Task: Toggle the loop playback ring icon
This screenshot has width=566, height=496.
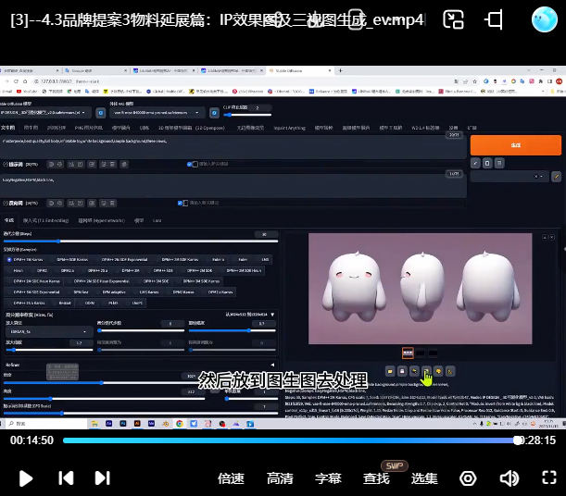Action: click(469, 478)
